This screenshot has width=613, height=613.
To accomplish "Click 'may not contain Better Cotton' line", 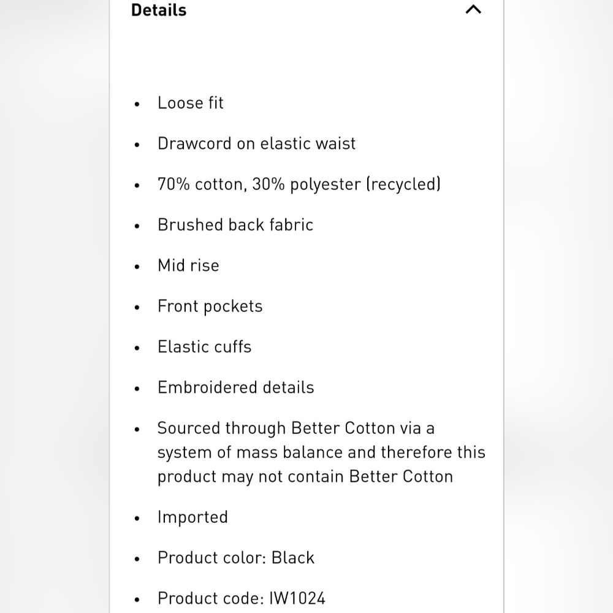I will [x=305, y=476].
